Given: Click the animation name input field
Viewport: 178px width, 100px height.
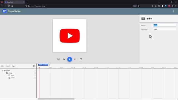Looking at the screenshot, I should (x=164, y=25).
